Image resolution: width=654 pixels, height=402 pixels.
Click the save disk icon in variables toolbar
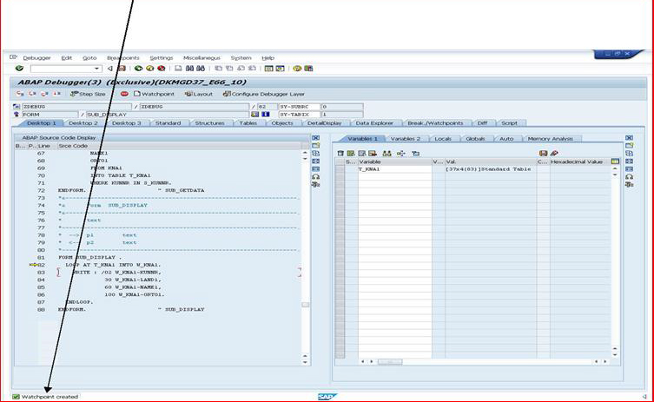pos(543,154)
